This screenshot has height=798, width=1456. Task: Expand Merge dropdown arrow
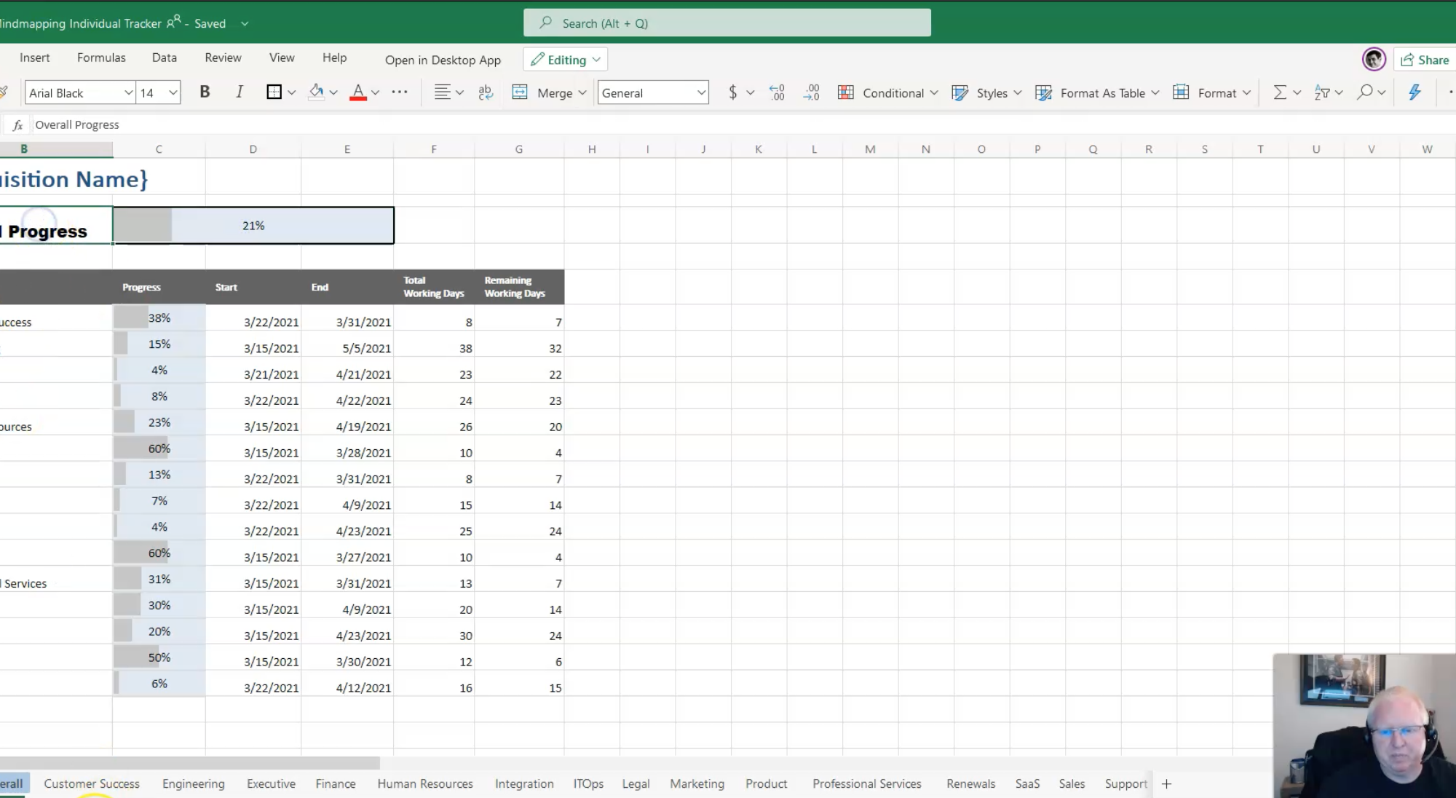582,92
